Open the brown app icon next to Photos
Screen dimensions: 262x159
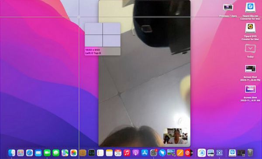point(83,153)
